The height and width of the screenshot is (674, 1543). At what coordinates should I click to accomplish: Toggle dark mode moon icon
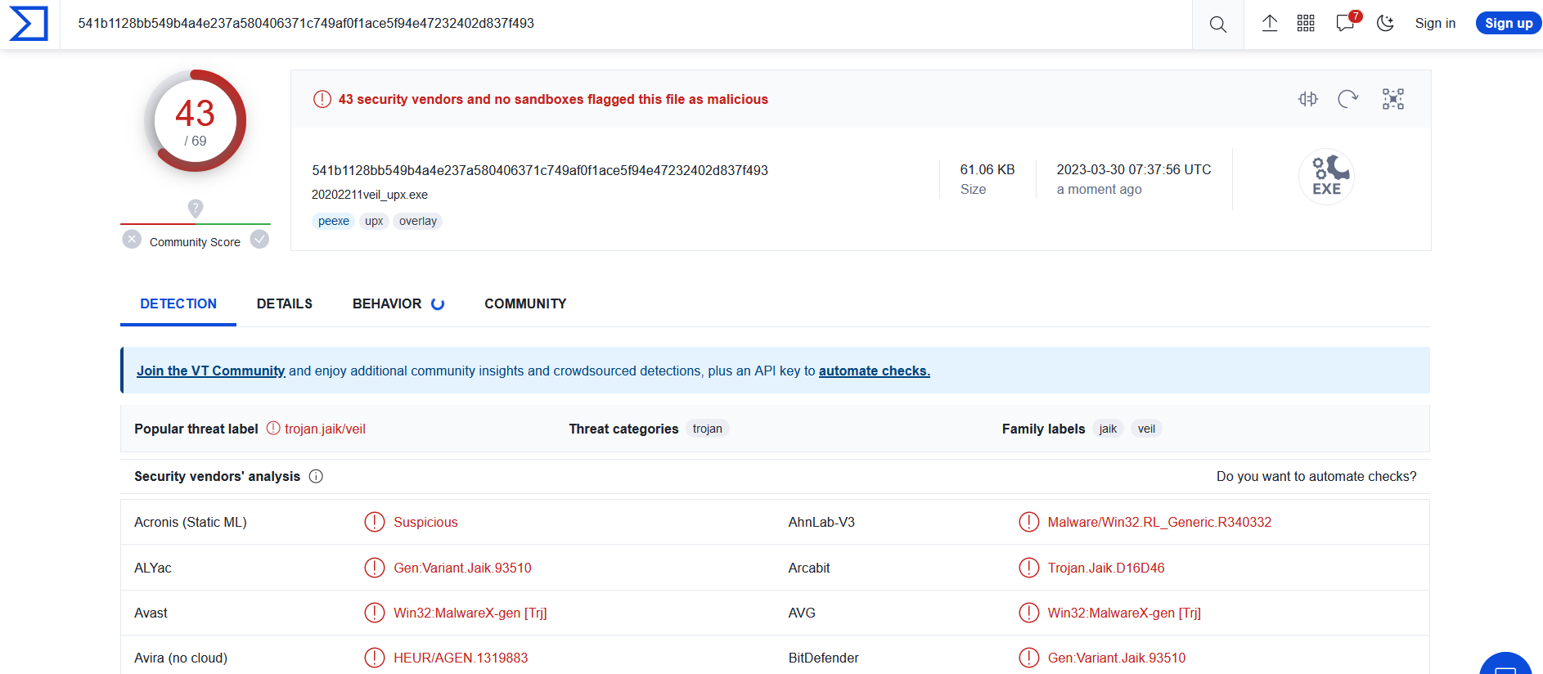coord(1385,24)
